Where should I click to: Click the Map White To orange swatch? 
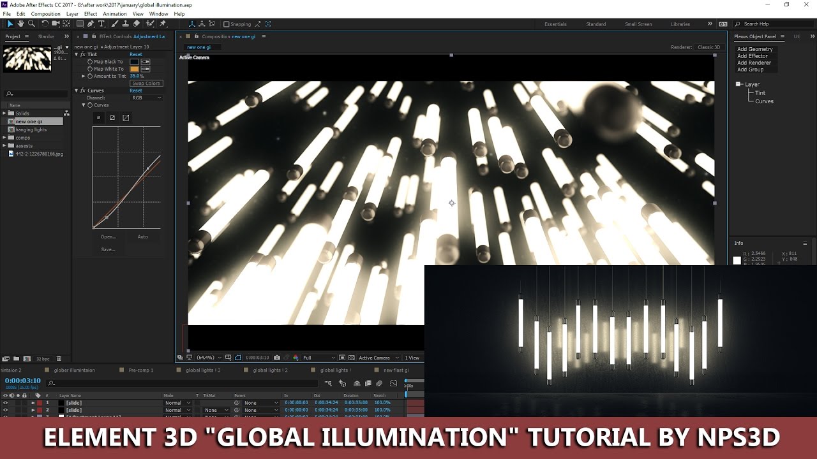click(135, 69)
